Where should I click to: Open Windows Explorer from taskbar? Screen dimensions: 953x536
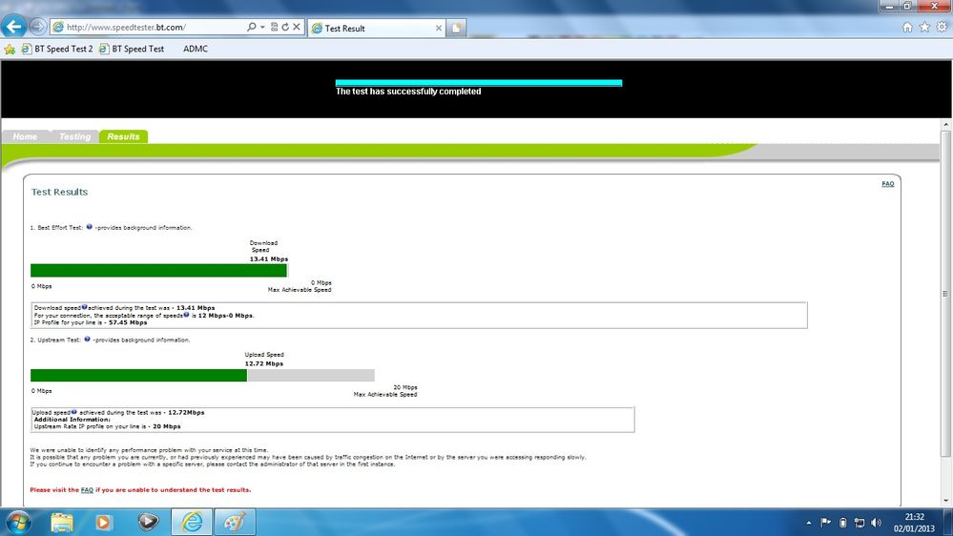point(61,522)
